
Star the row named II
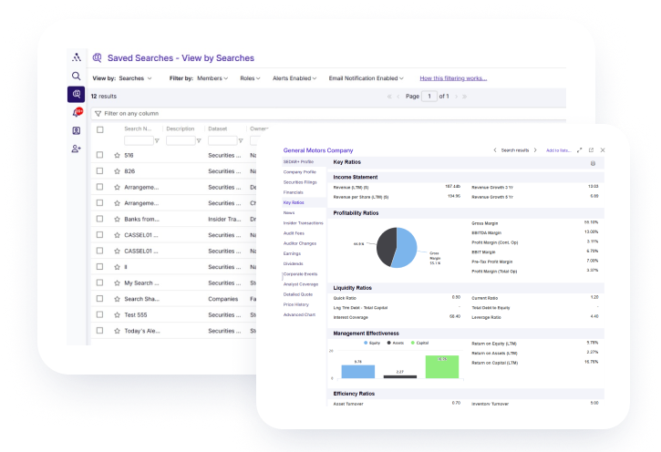pos(118,267)
